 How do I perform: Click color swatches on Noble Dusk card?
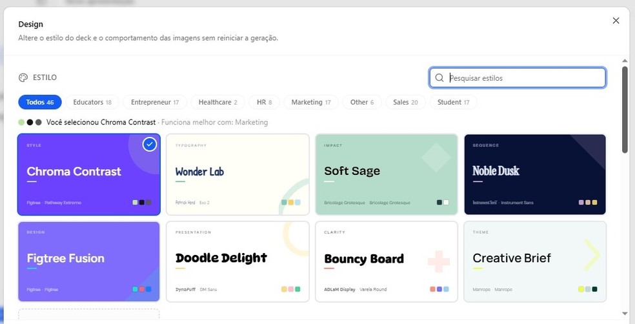(588, 203)
